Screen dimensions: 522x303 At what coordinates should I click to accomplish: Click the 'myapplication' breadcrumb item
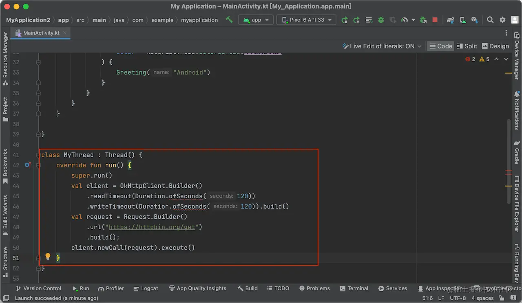(x=199, y=20)
